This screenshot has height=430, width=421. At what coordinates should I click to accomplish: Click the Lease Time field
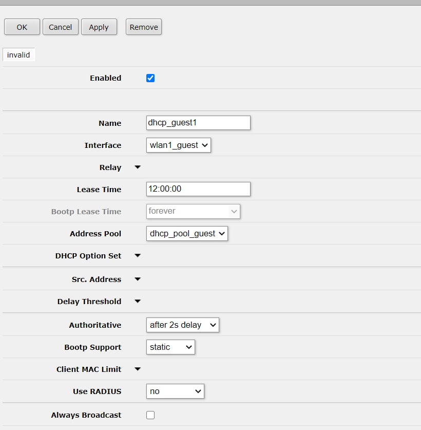198,189
